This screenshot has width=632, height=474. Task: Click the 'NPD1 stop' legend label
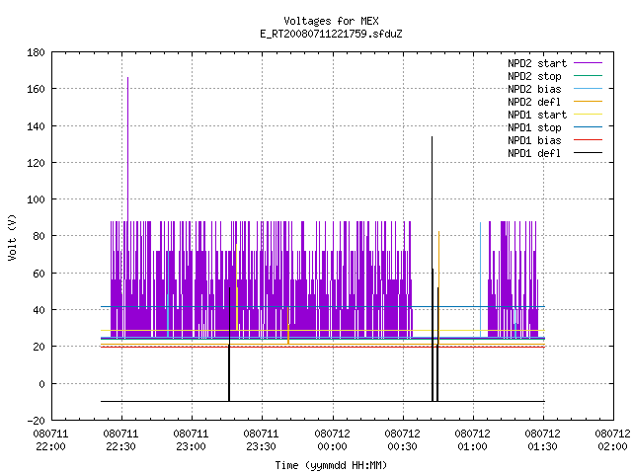534,127
